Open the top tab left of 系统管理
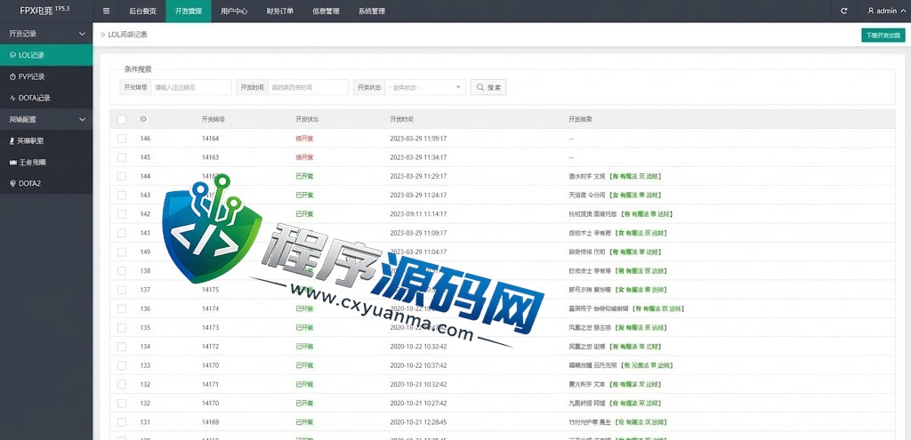The image size is (911, 440). (326, 11)
